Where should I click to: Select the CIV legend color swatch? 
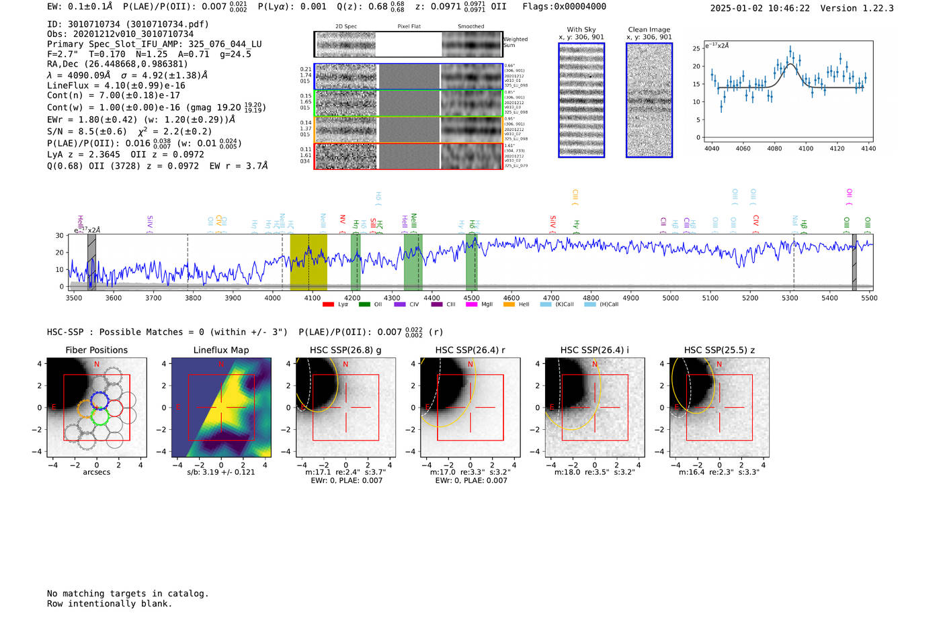(400, 304)
